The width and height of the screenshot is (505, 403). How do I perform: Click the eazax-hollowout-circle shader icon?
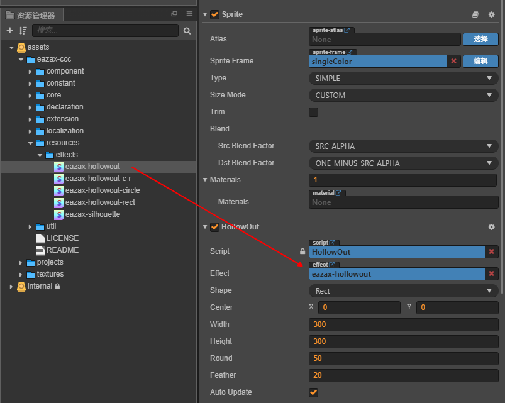tap(58, 190)
